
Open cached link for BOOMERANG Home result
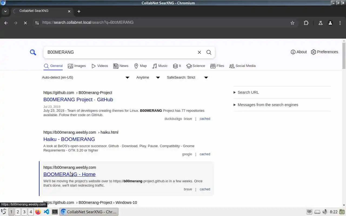(x=205, y=189)
